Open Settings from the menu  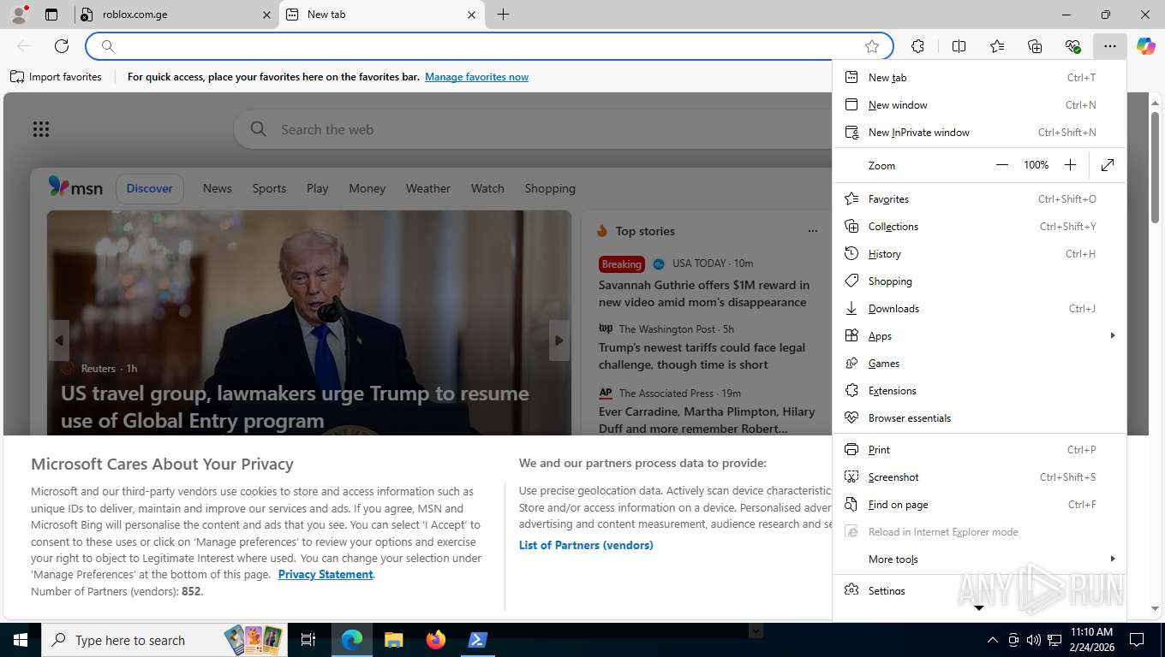click(979, 590)
